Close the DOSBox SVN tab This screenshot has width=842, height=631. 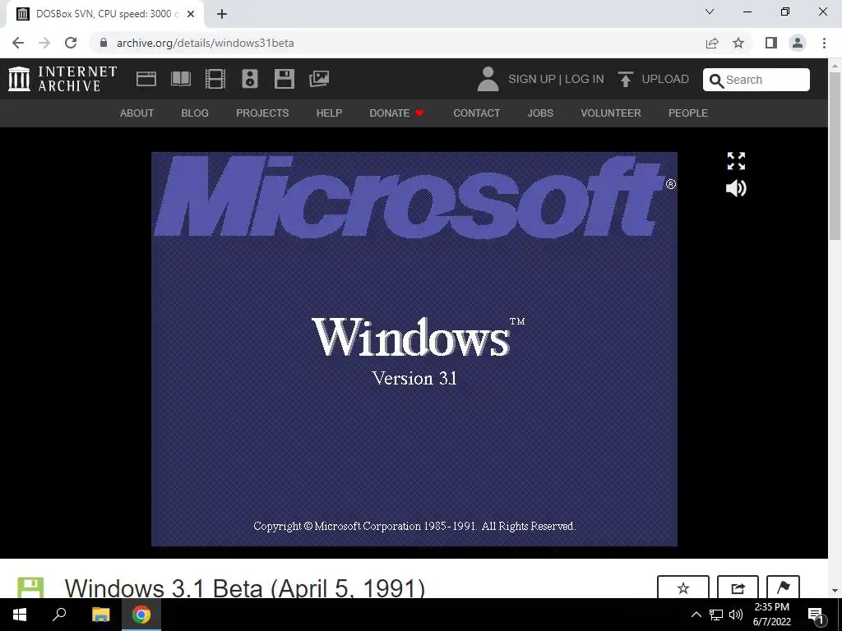(190, 14)
